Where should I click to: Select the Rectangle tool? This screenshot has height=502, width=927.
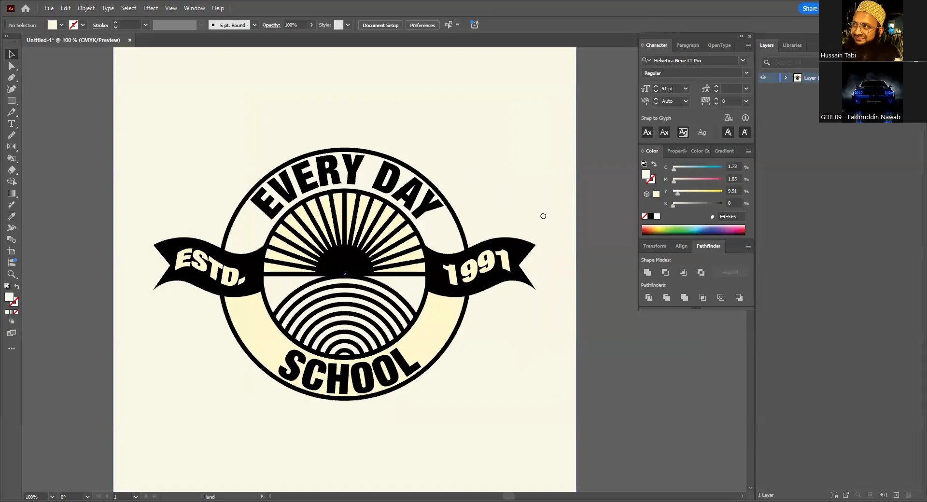[x=12, y=101]
